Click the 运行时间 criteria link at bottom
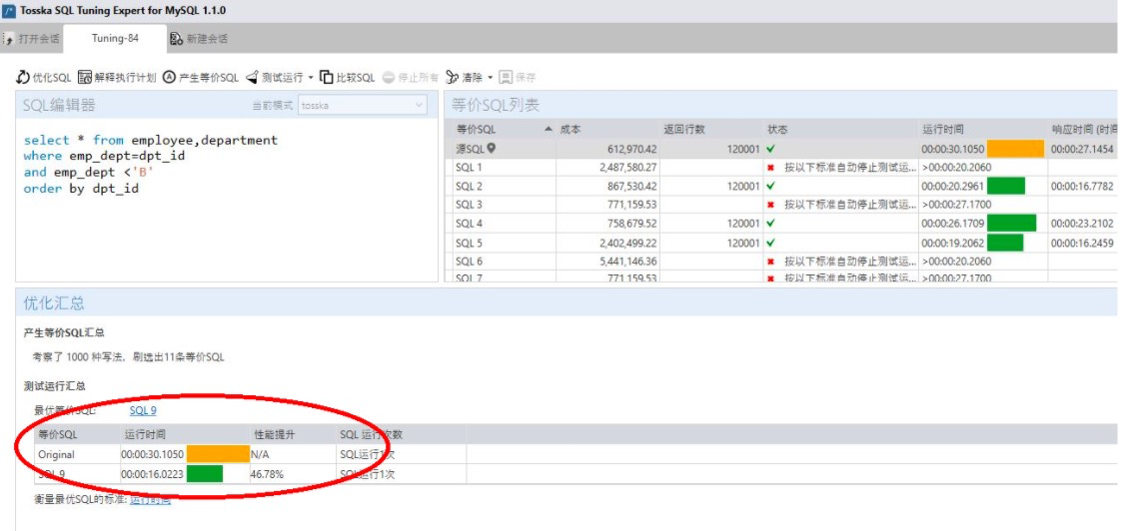1126x531 pixels. (x=150, y=499)
